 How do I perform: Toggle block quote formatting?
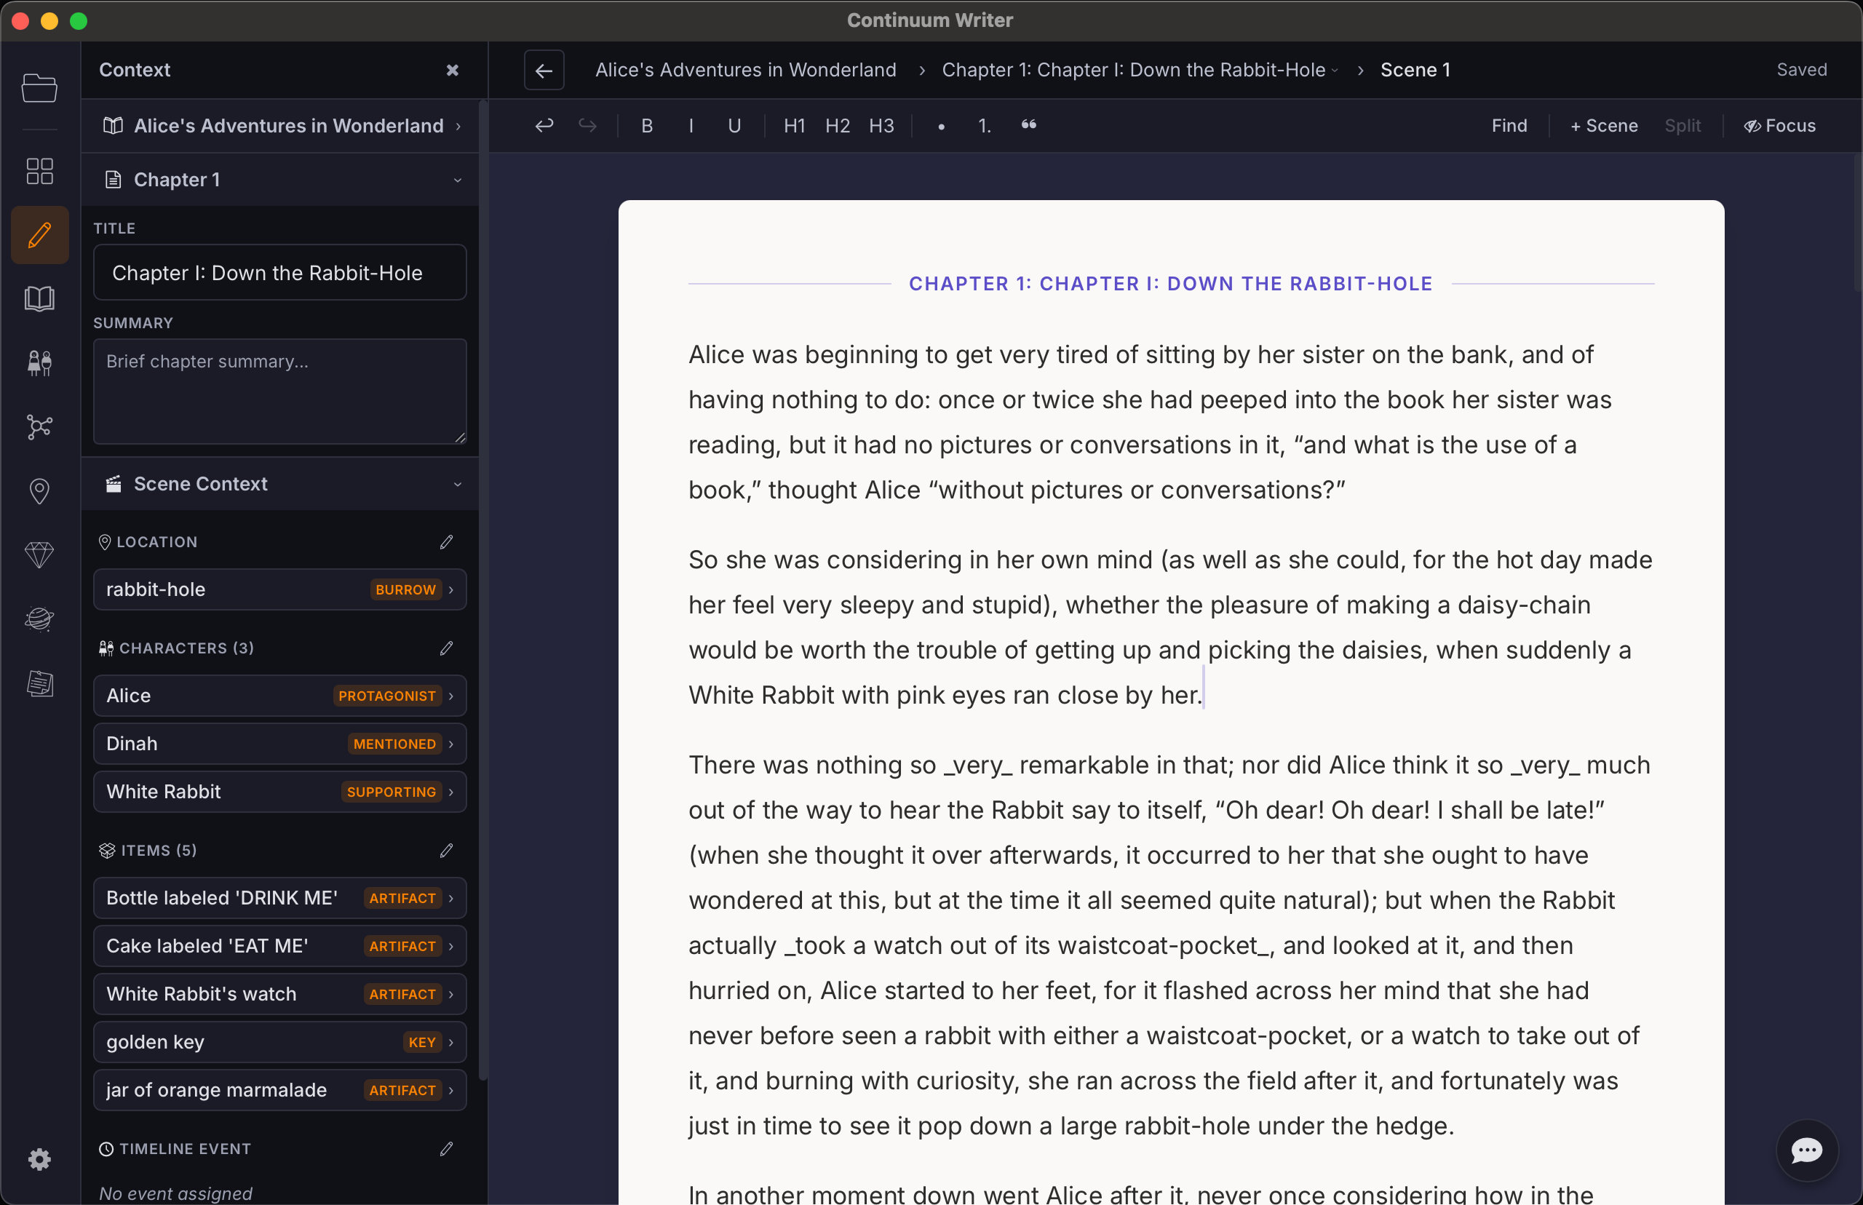click(x=1029, y=125)
